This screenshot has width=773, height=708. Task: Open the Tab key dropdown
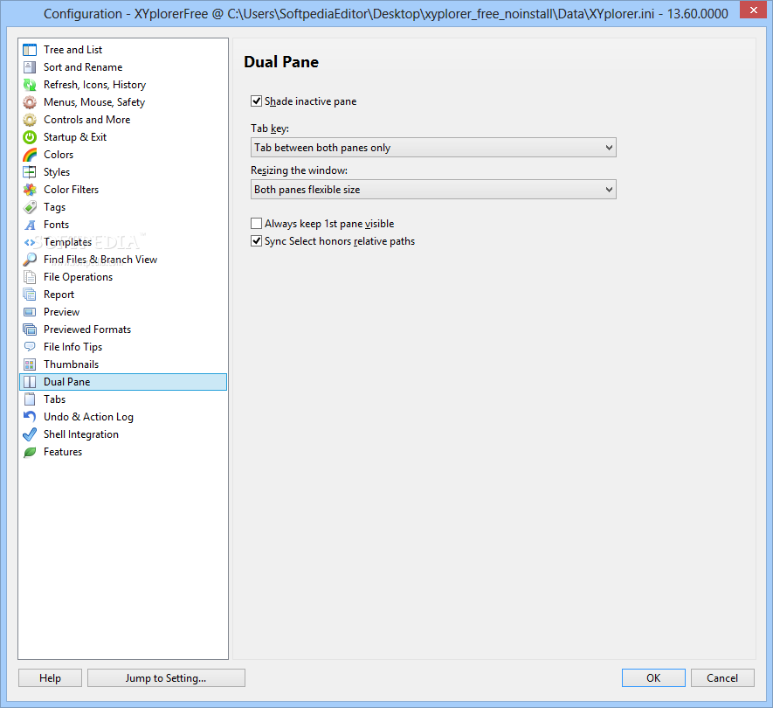click(433, 148)
